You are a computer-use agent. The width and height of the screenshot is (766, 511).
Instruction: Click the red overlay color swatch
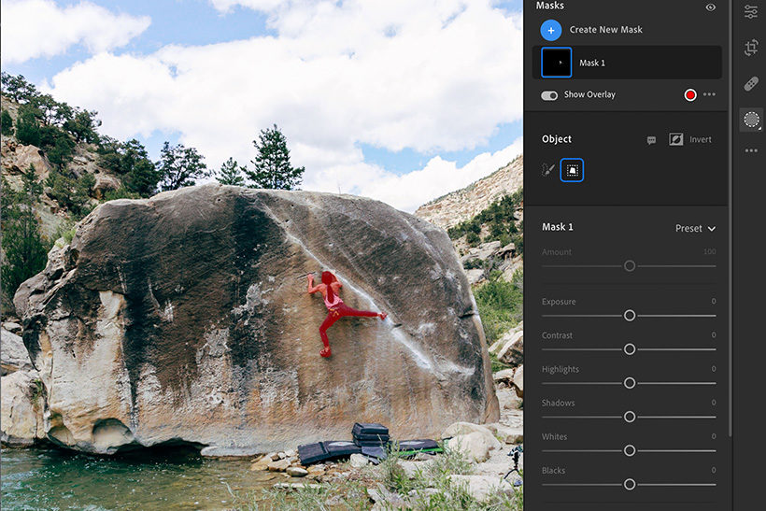tap(690, 95)
